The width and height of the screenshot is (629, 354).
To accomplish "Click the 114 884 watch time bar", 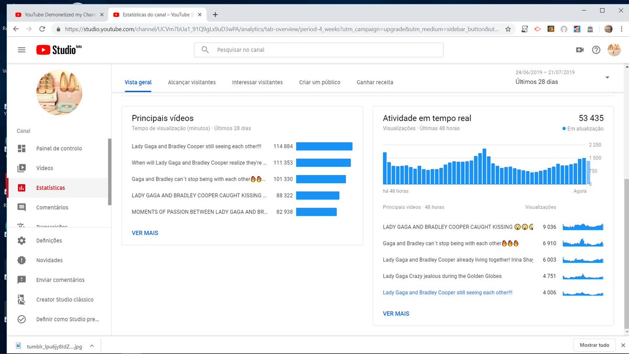I will (324, 146).
